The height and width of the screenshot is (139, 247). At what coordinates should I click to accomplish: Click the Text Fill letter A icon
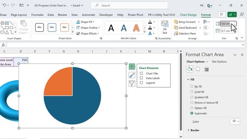point(150,22)
